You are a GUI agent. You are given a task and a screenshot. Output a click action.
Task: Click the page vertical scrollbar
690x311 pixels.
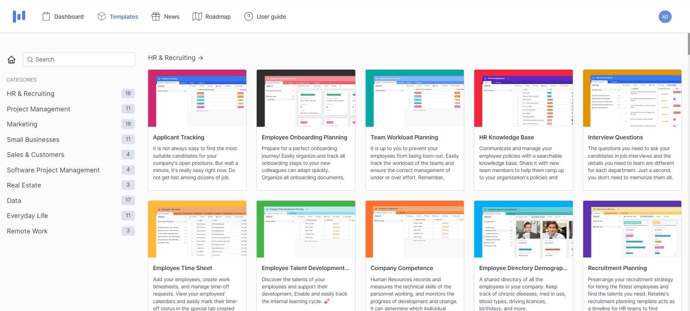point(688,45)
